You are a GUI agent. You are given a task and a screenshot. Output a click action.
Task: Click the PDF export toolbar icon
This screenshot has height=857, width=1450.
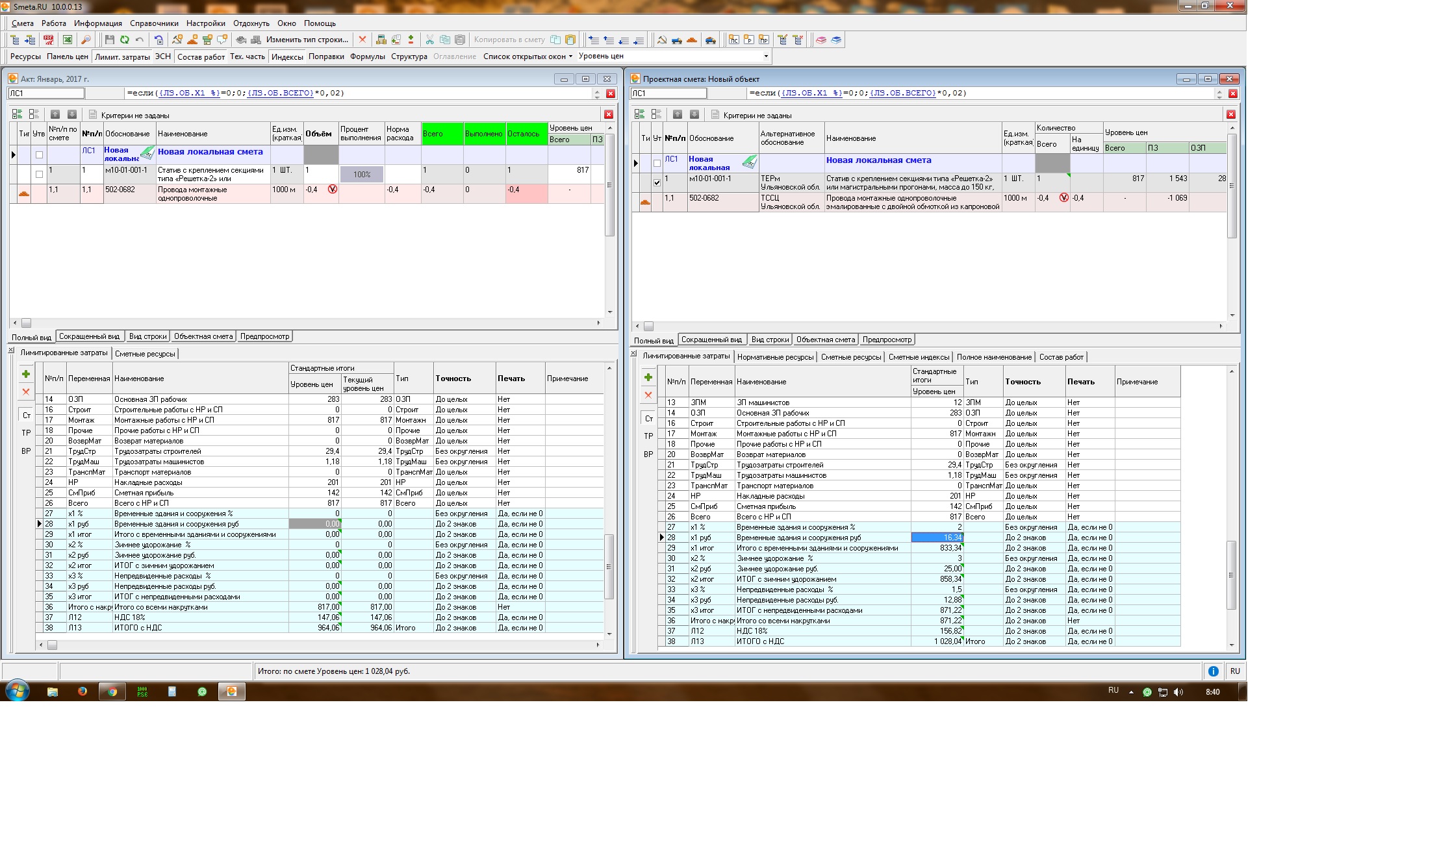tap(49, 40)
